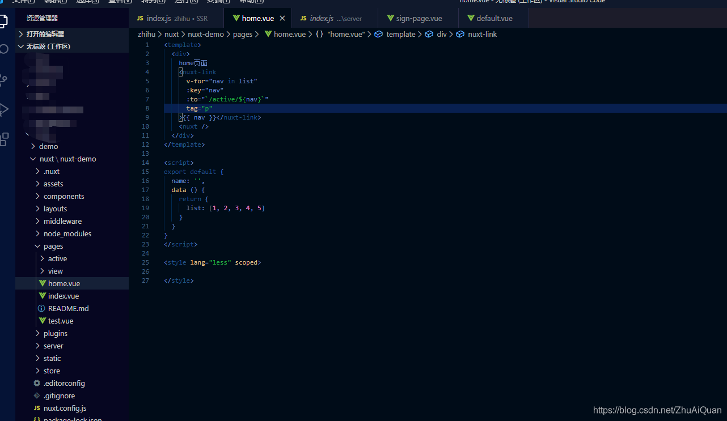Click the 资源管理器 panel title

[42, 18]
